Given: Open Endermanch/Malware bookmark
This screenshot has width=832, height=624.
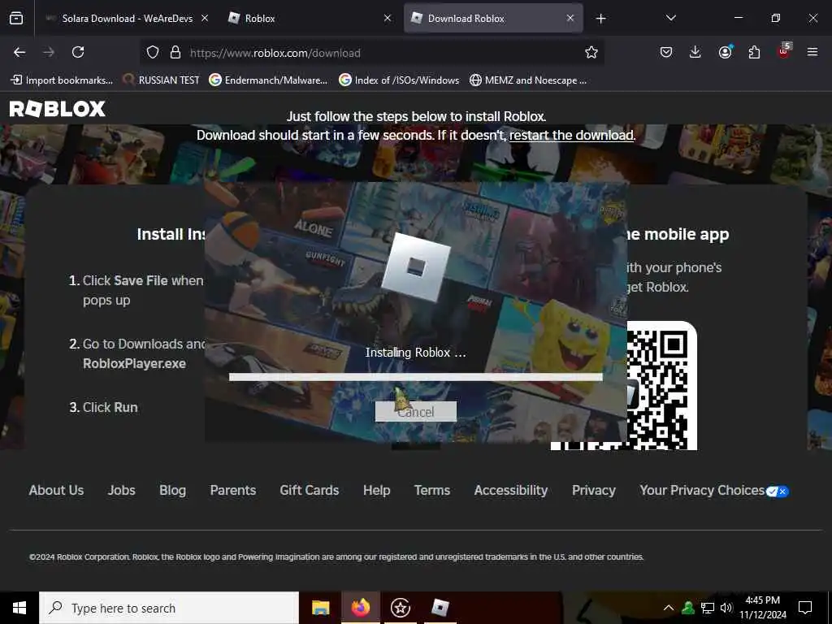Looking at the screenshot, I should tap(268, 80).
